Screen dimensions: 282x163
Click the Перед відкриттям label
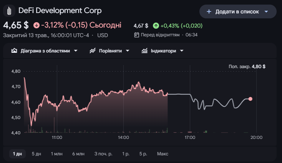point(160,35)
